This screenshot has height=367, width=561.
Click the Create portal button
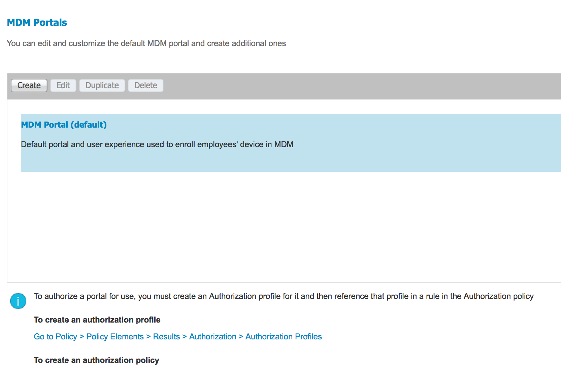tap(29, 86)
